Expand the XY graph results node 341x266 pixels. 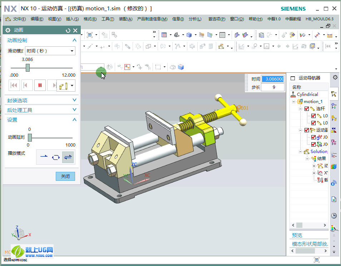click(314, 173)
